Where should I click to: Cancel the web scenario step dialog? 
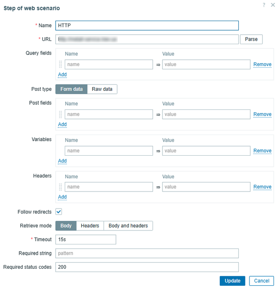click(x=262, y=281)
